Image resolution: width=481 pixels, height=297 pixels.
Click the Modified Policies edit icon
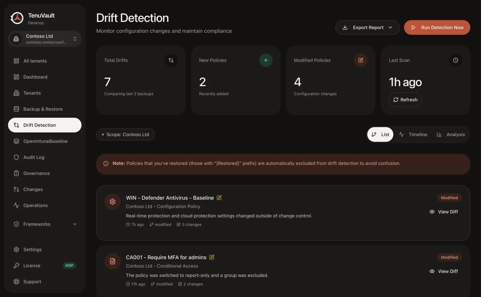tap(361, 60)
